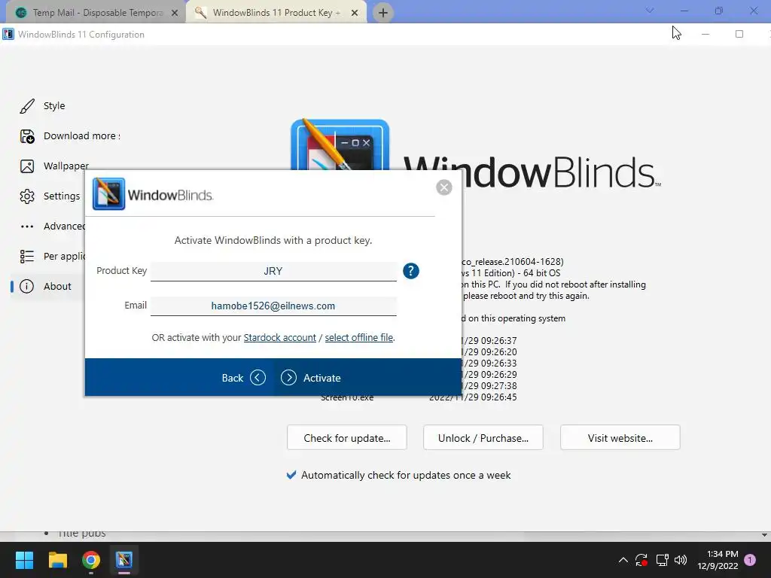This screenshot has width=771, height=578.
Task: Click the About info icon
Action: (26, 286)
